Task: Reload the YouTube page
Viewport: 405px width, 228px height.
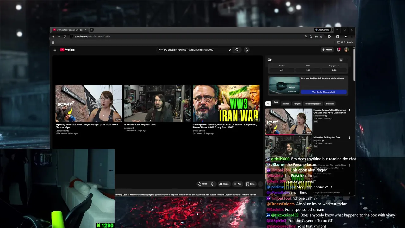Action: tap(65, 36)
